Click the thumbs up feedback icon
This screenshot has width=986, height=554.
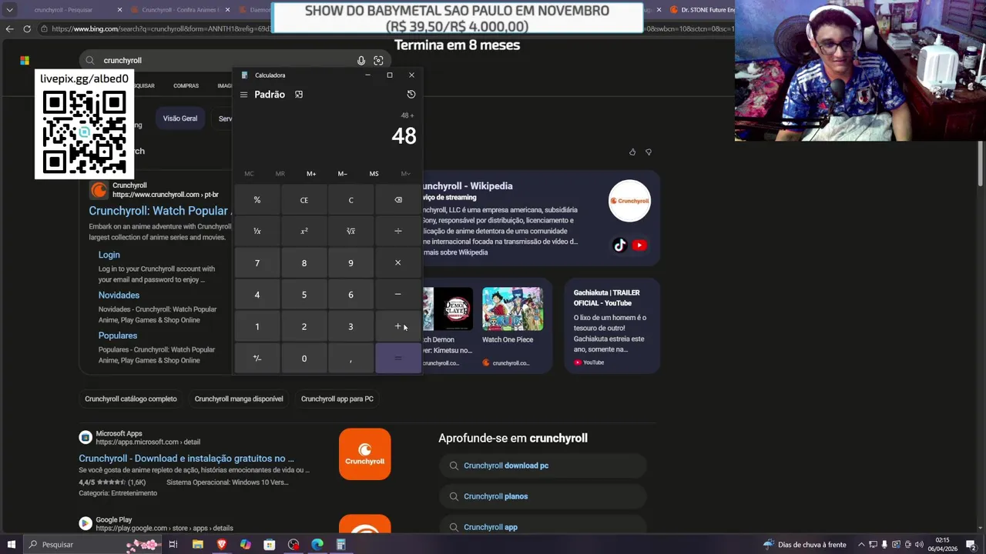[632, 152]
